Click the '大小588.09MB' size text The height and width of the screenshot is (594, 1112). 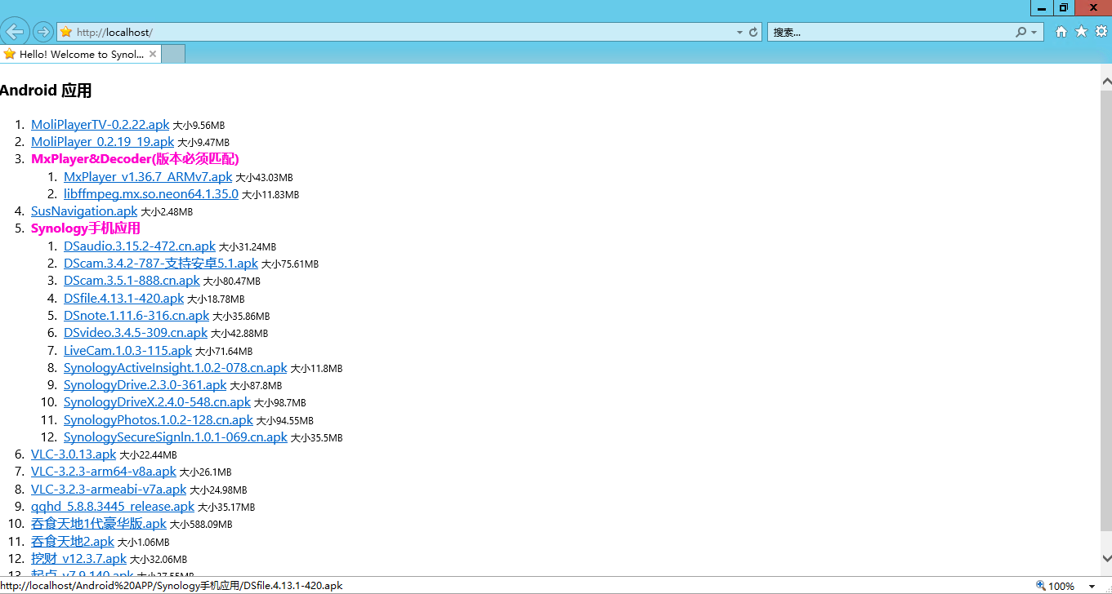coord(201,525)
